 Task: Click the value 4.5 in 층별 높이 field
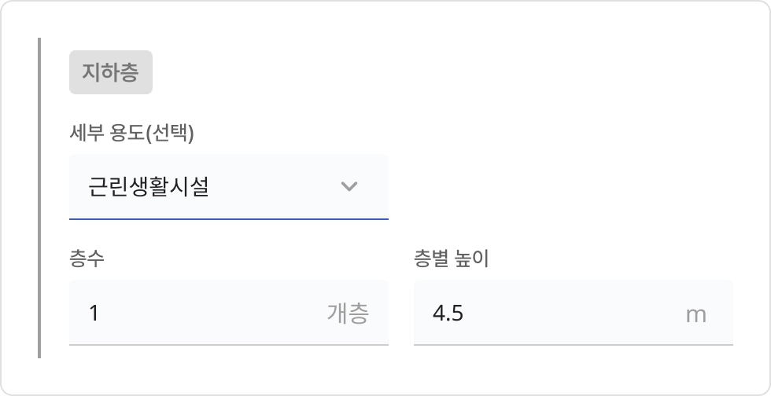click(448, 314)
